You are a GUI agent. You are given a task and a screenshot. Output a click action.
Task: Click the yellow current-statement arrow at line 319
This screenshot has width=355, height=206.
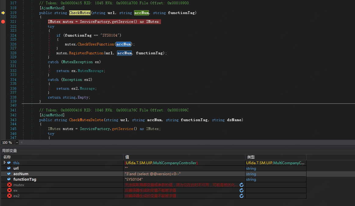(3, 13)
